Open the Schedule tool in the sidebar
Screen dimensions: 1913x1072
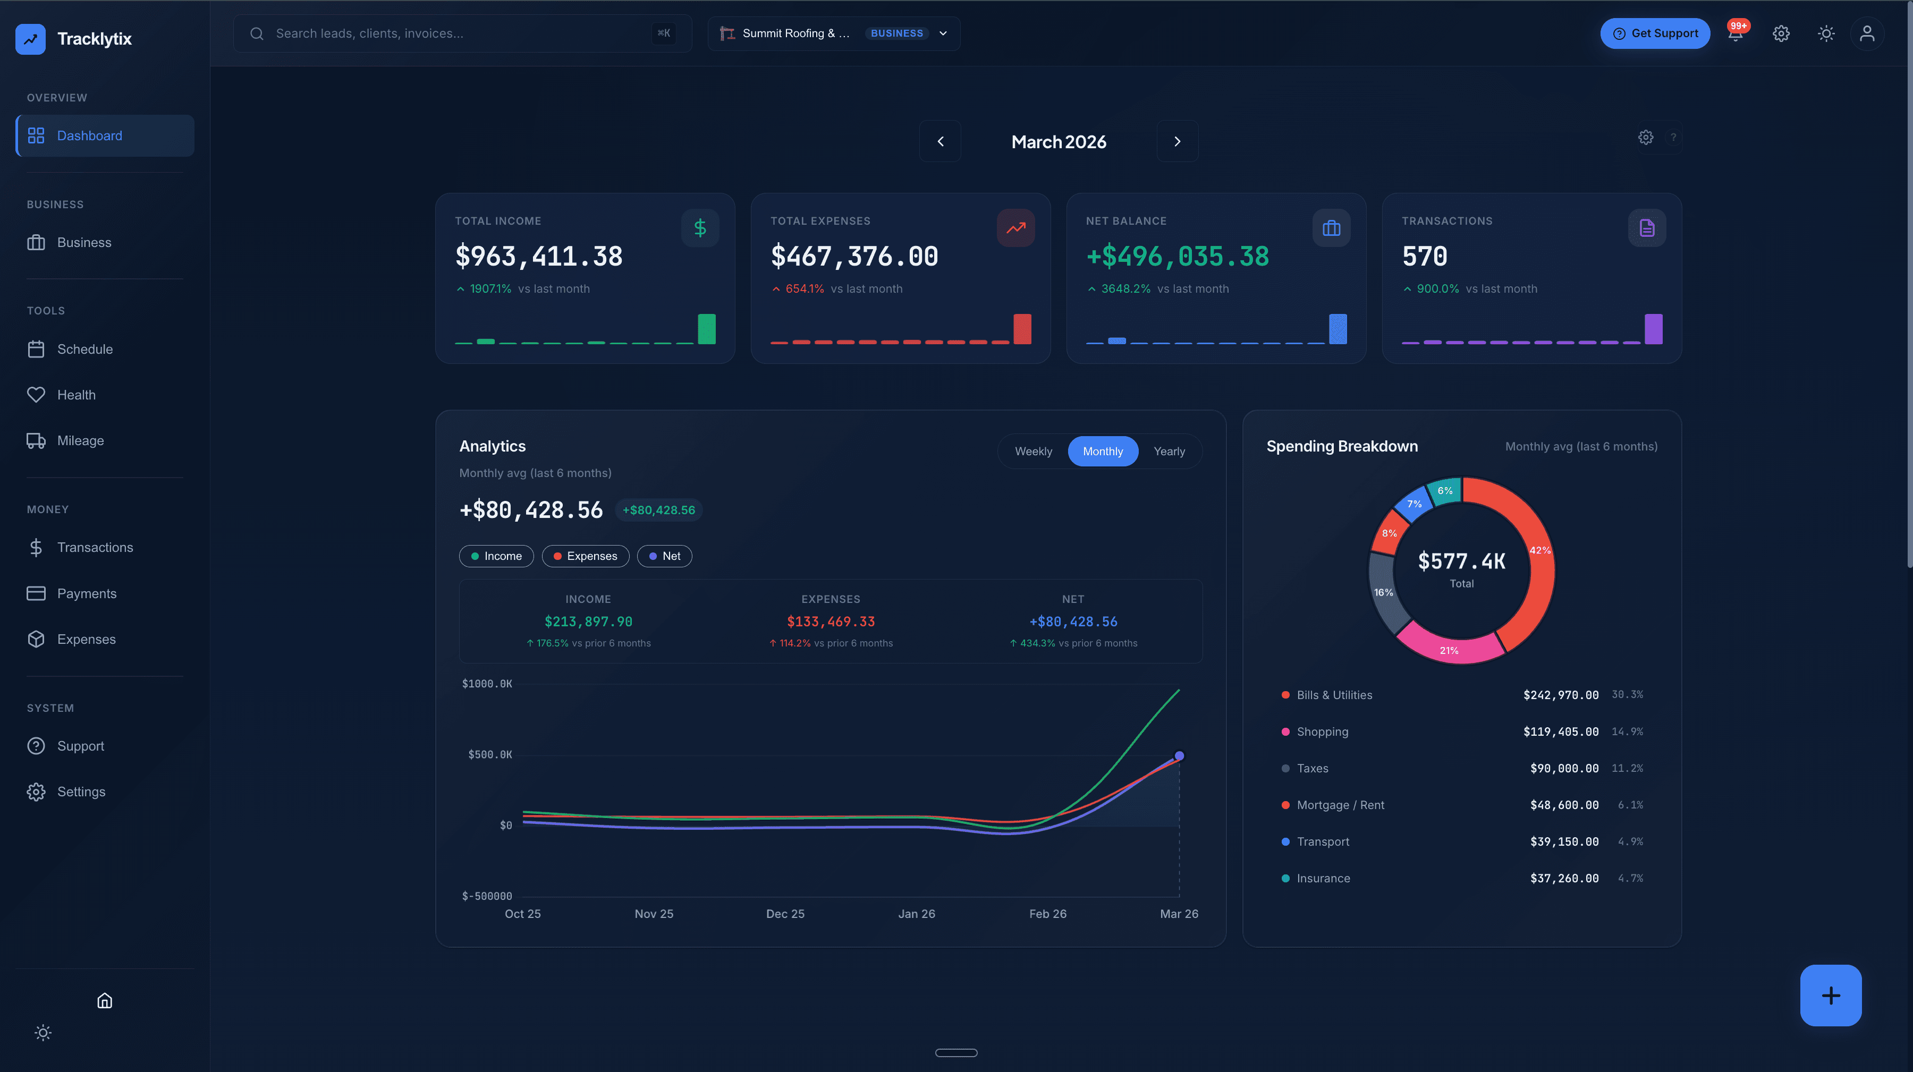pyautogui.click(x=84, y=349)
